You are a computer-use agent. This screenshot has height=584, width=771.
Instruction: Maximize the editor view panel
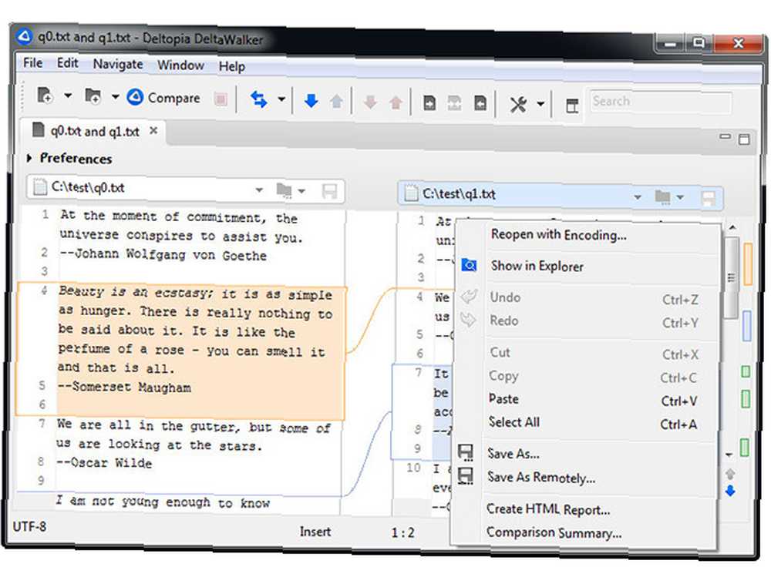744,139
